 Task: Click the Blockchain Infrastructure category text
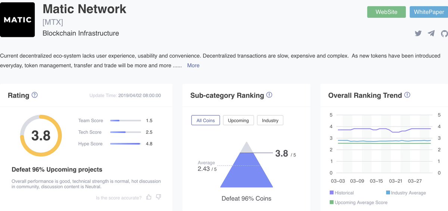(81, 33)
